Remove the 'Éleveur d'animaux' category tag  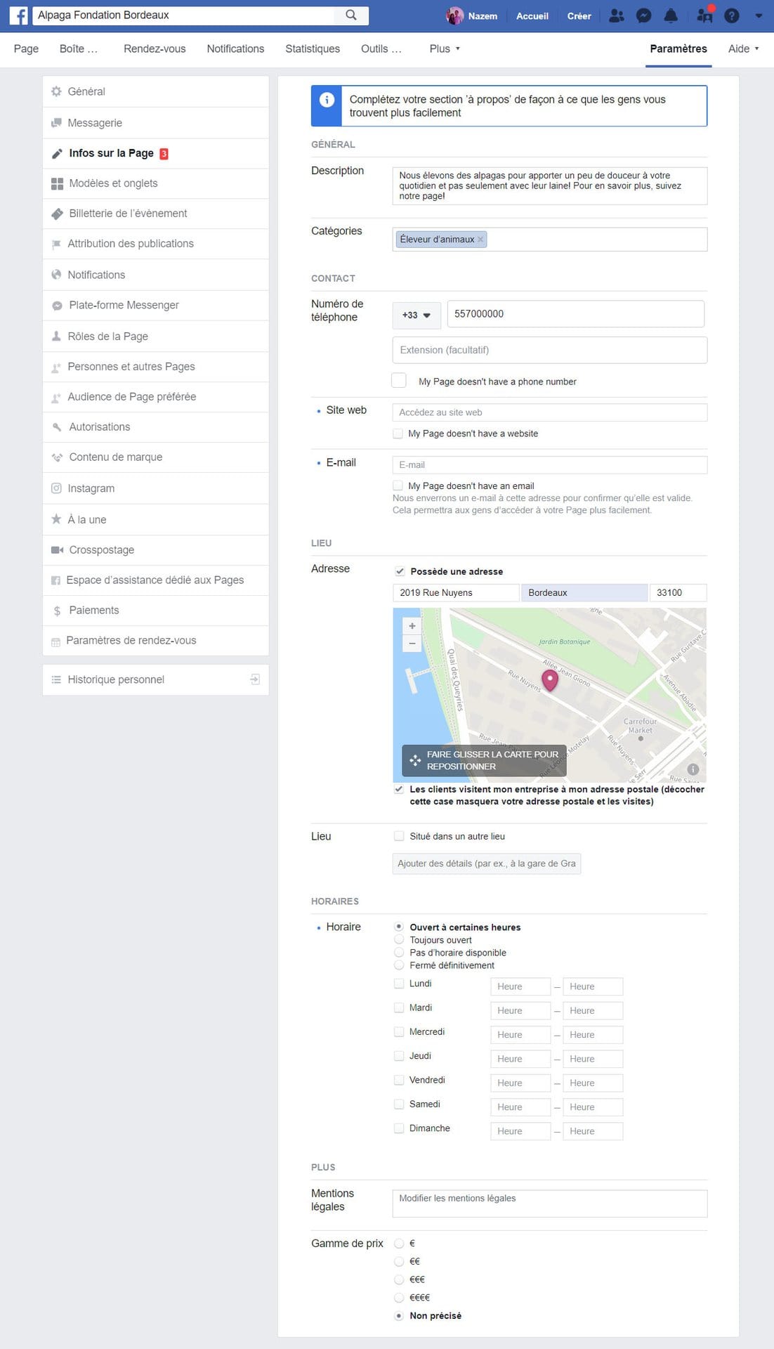(480, 240)
